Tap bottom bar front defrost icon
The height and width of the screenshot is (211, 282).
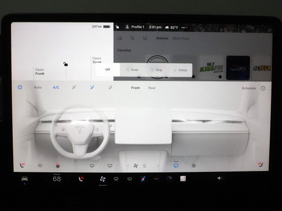point(116,179)
